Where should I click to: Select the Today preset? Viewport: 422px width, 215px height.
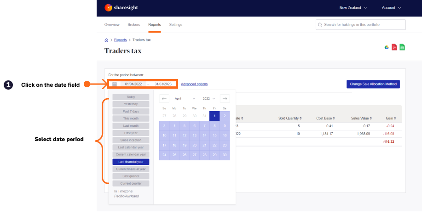(131, 97)
